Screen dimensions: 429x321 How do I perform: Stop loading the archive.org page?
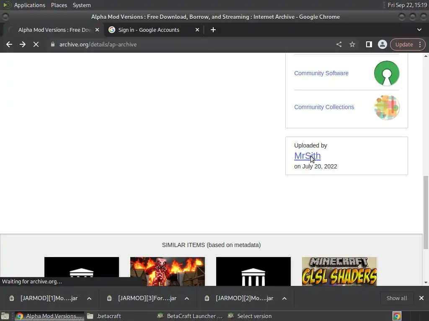click(36, 44)
